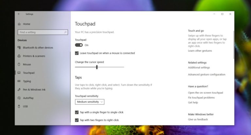Select the Typing keyboard icon
The width and height of the screenshot is (251, 135).
click(19, 81)
